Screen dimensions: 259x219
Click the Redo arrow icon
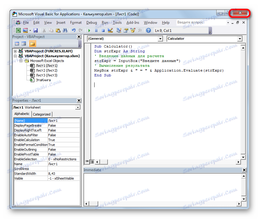click(x=80, y=30)
